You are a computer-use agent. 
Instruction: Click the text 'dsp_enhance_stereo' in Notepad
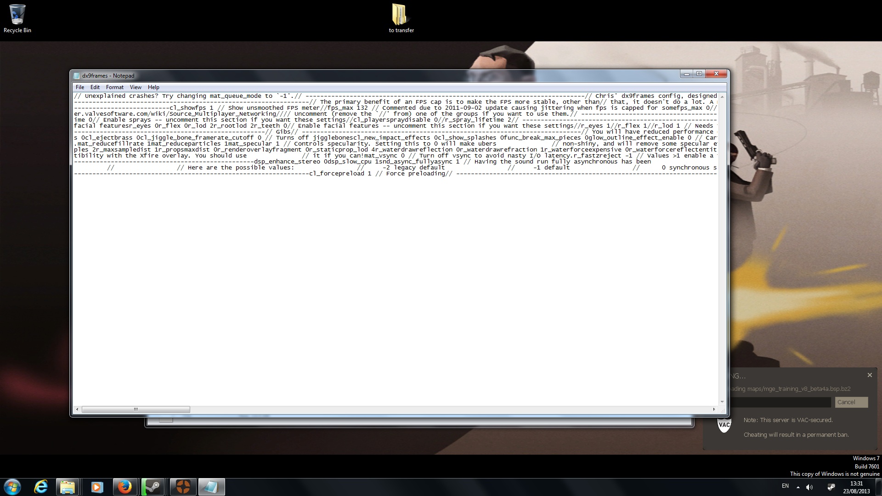coord(287,162)
